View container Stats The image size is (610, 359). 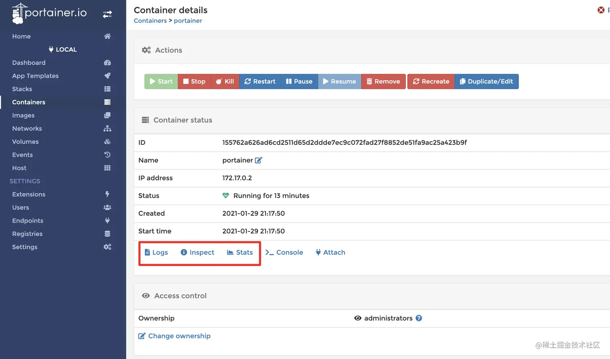[240, 252]
